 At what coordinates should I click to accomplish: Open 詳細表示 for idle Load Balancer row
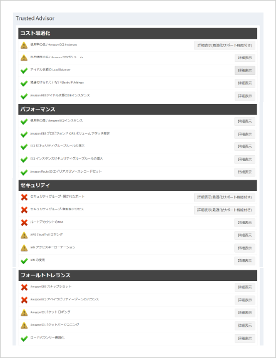tap(245, 71)
